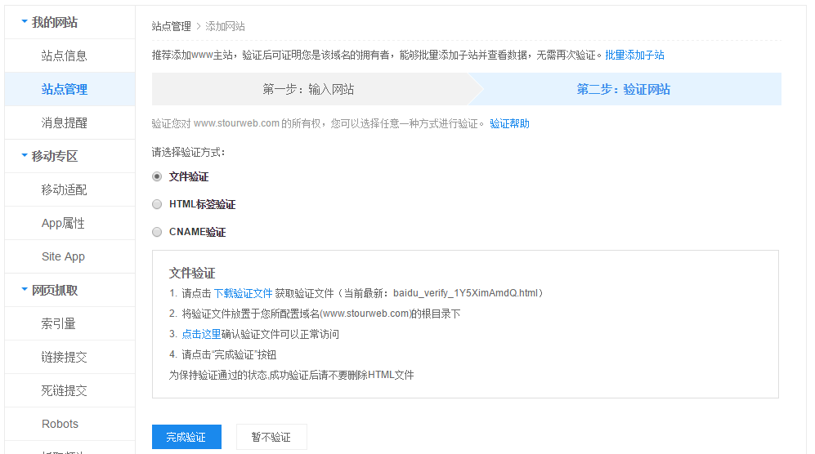The height and width of the screenshot is (454, 815).
Task: Open 站点信息 in the sidebar
Action: coord(64,56)
